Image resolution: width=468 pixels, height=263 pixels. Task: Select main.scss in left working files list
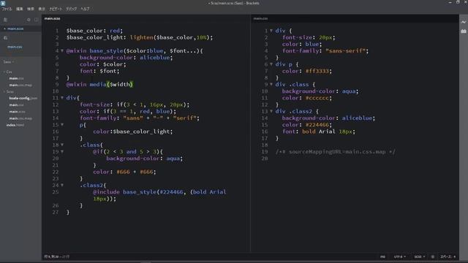(15, 28)
